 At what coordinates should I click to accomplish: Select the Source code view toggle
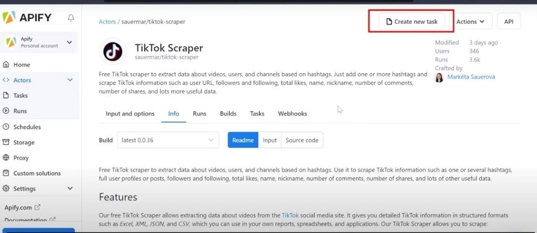tap(302, 140)
